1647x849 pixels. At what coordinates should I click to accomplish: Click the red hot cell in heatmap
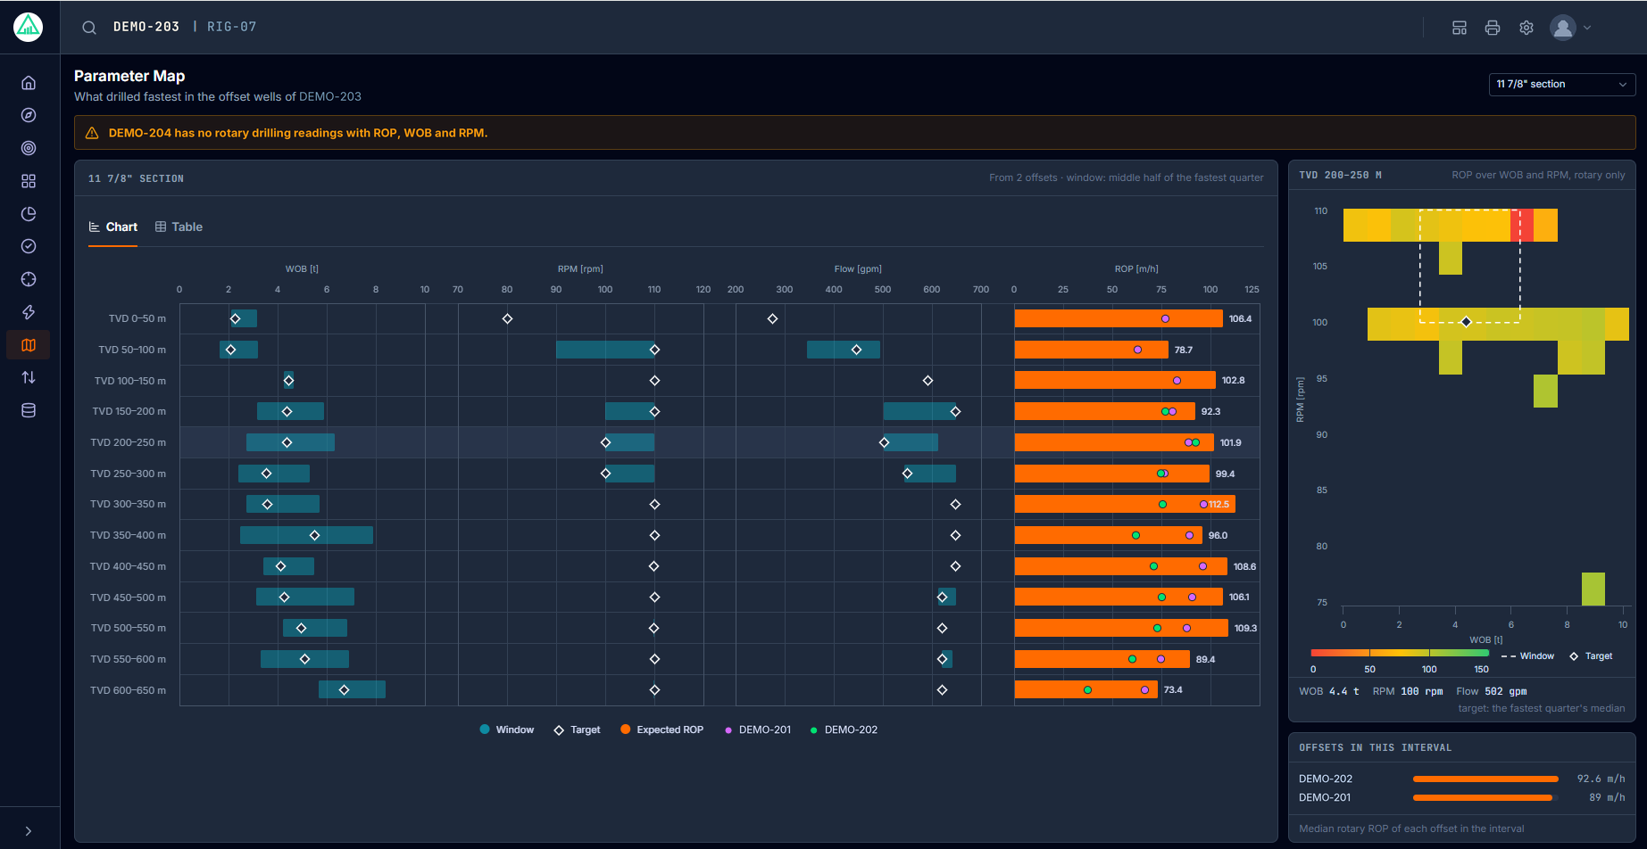pos(1521,225)
